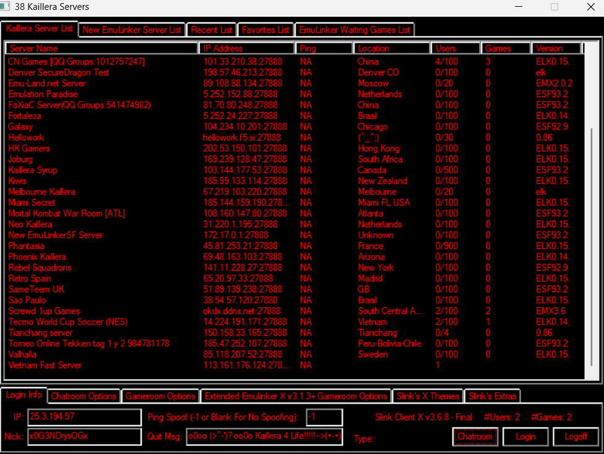604x454 pixels.
Task: Select the Valhalla server row
Action: [295, 354]
